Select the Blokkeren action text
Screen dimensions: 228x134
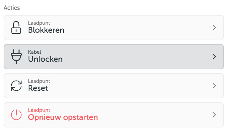[46, 30]
